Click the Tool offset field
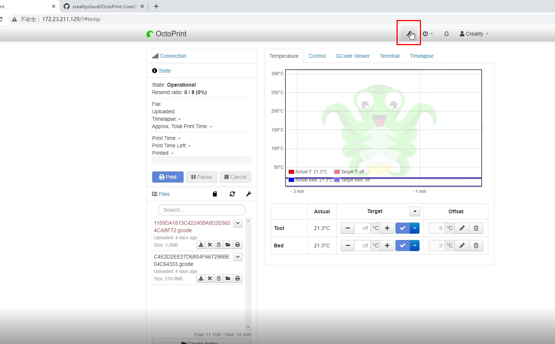Screen dimensions: 555x344 coord(437,228)
